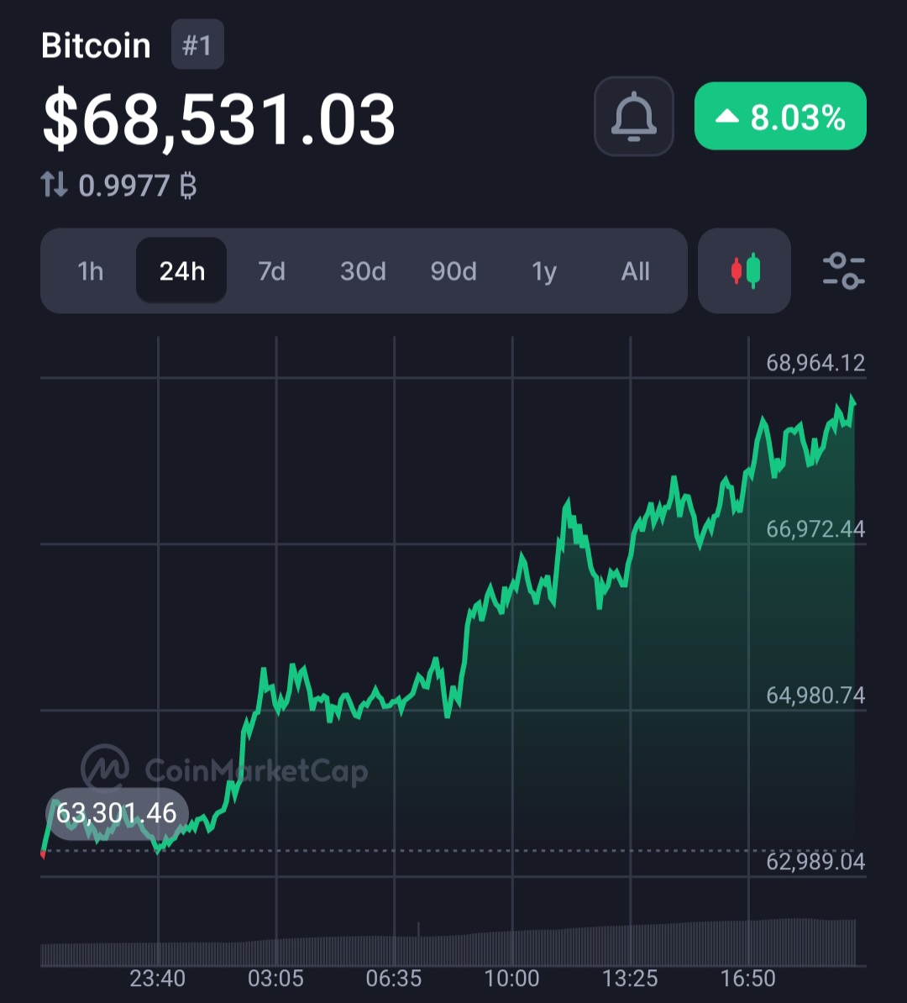Tap the 03:05 time axis label
The height and width of the screenshot is (1003, 907).
coord(275,978)
